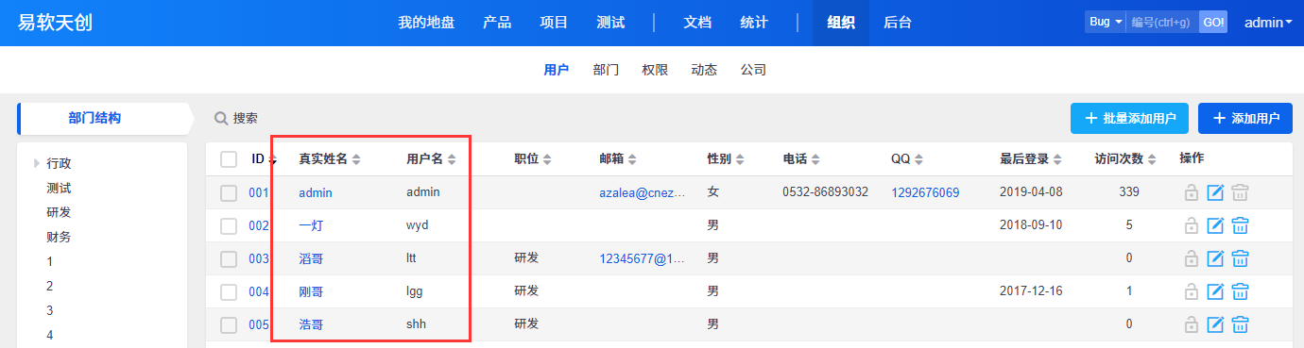This screenshot has height=348, width=1304.
Task: Sort by 电话 column
Action: pos(801,159)
